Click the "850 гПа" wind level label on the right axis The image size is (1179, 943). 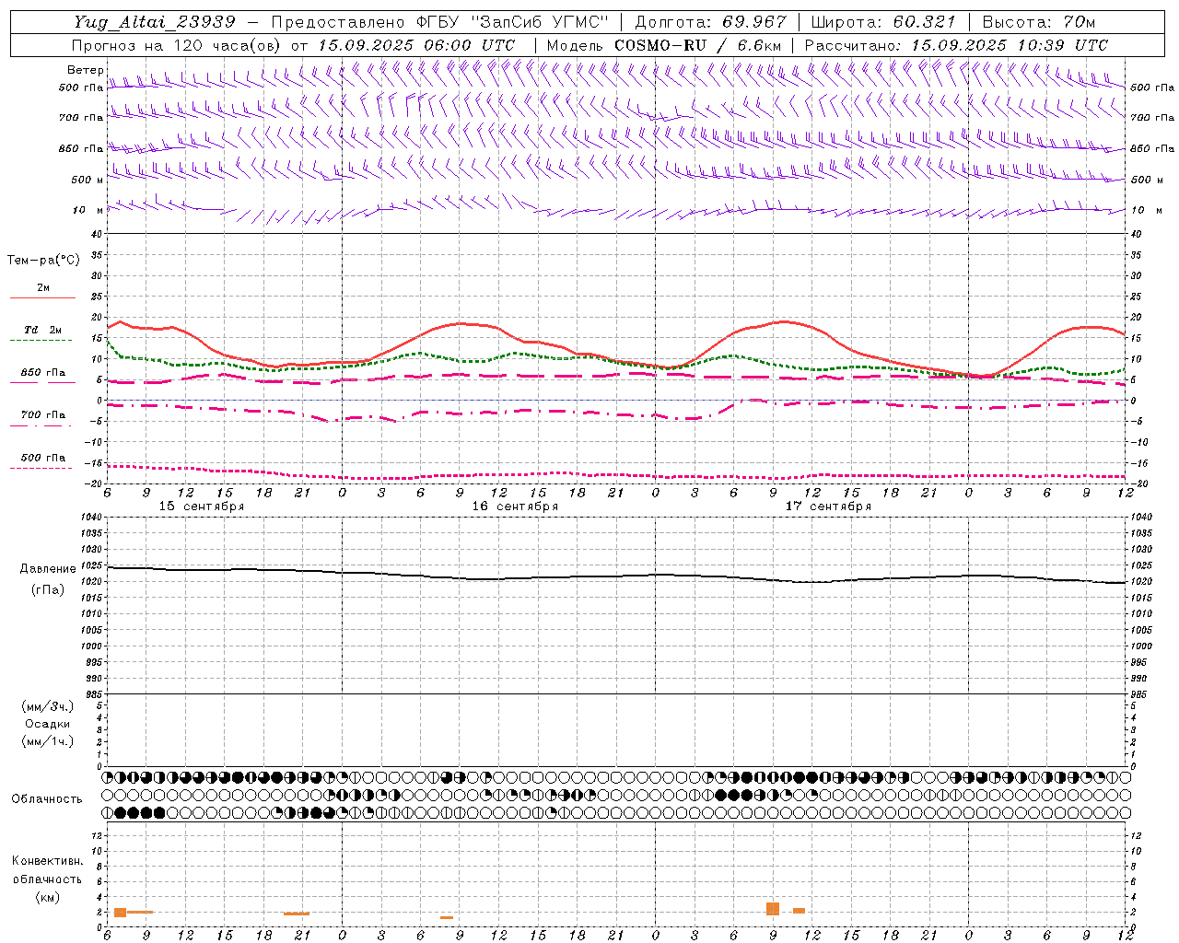tap(1152, 148)
